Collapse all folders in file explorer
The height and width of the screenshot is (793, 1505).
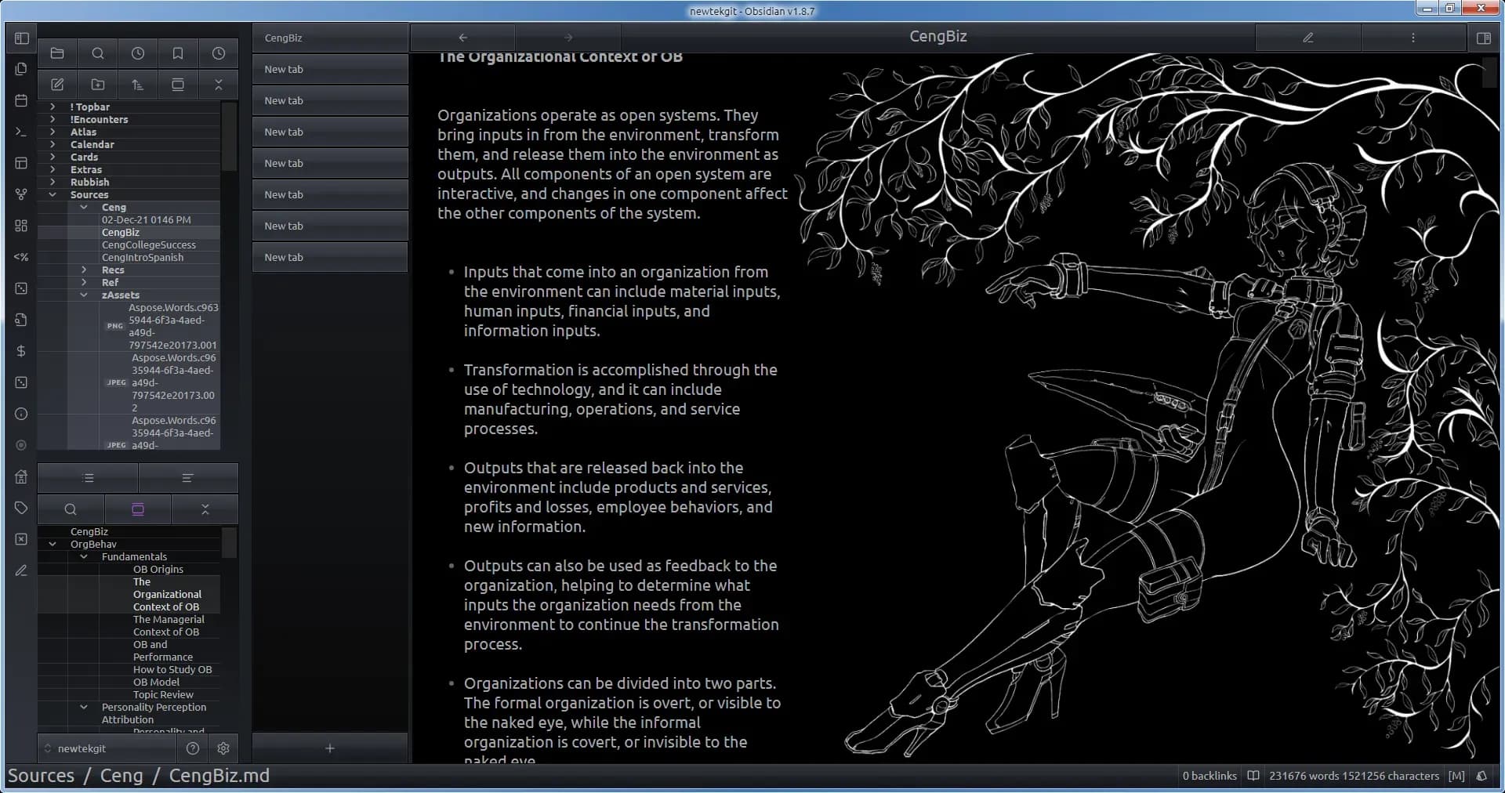click(x=219, y=85)
